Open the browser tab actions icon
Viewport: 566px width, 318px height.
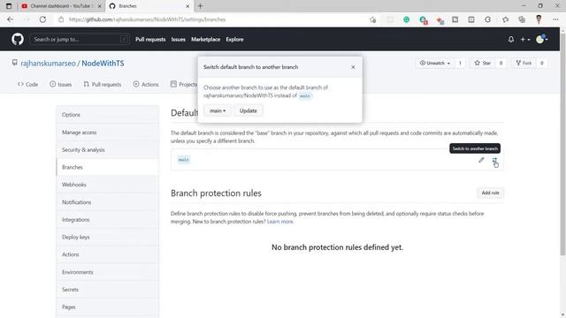coord(9,6)
